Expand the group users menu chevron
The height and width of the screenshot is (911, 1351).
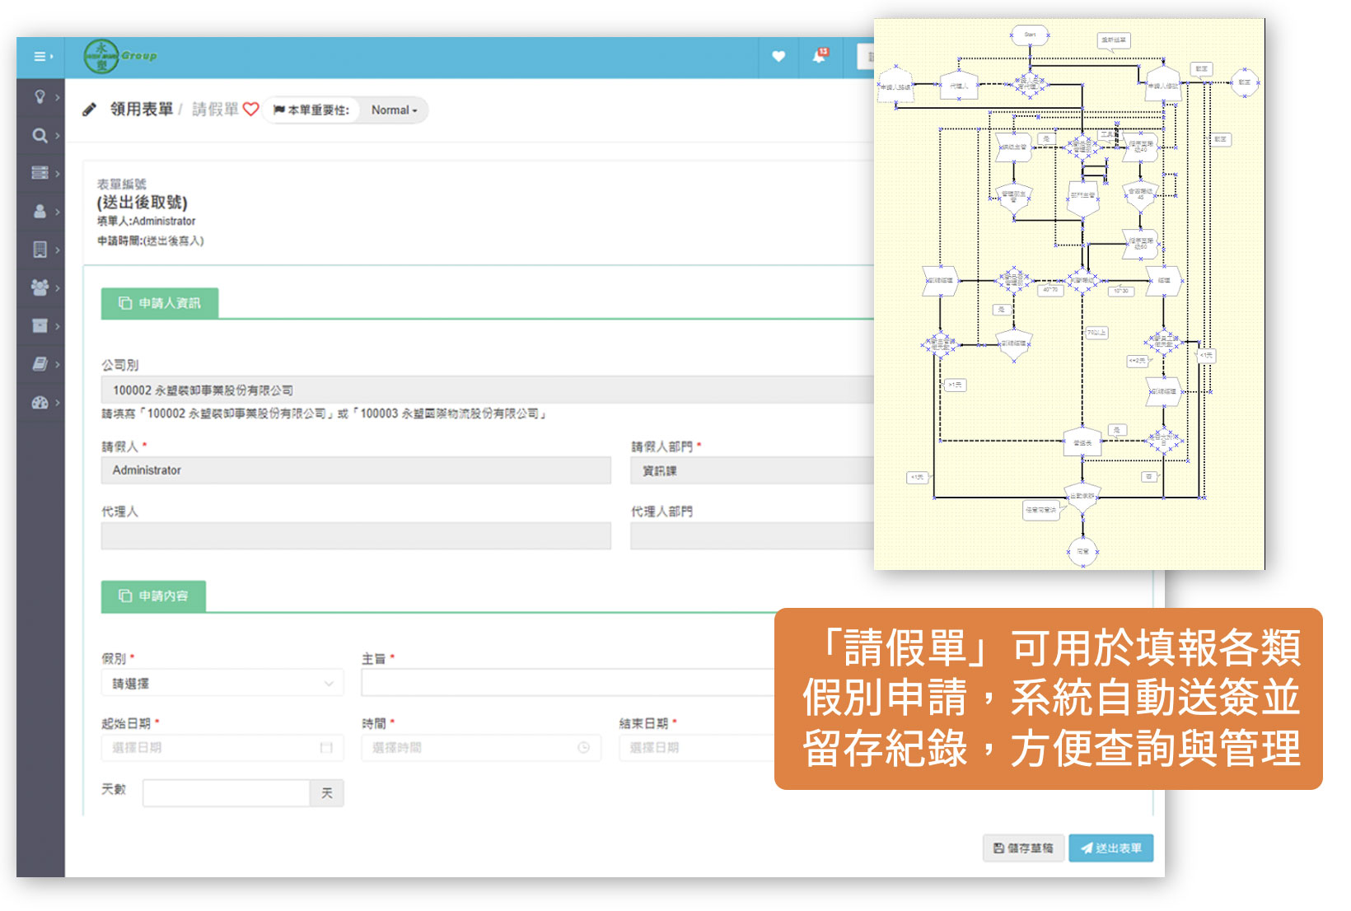58,287
